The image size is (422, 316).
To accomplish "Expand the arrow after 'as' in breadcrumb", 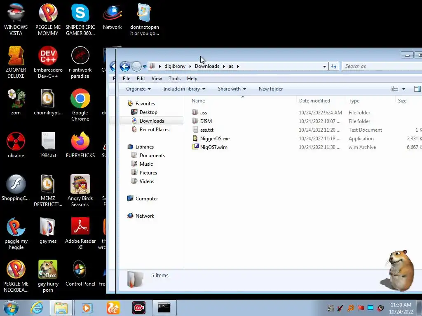I will coord(238,66).
